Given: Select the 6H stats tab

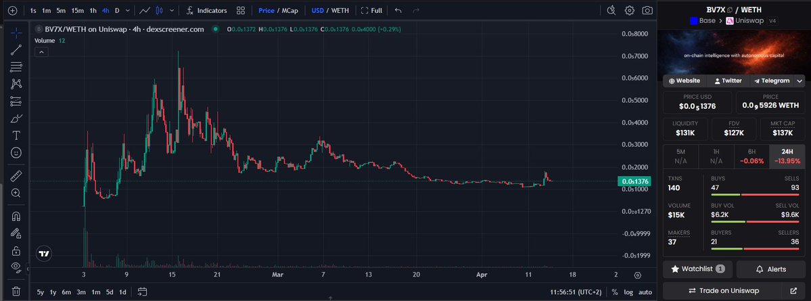Looking at the screenshot, I should coord(751,157).
